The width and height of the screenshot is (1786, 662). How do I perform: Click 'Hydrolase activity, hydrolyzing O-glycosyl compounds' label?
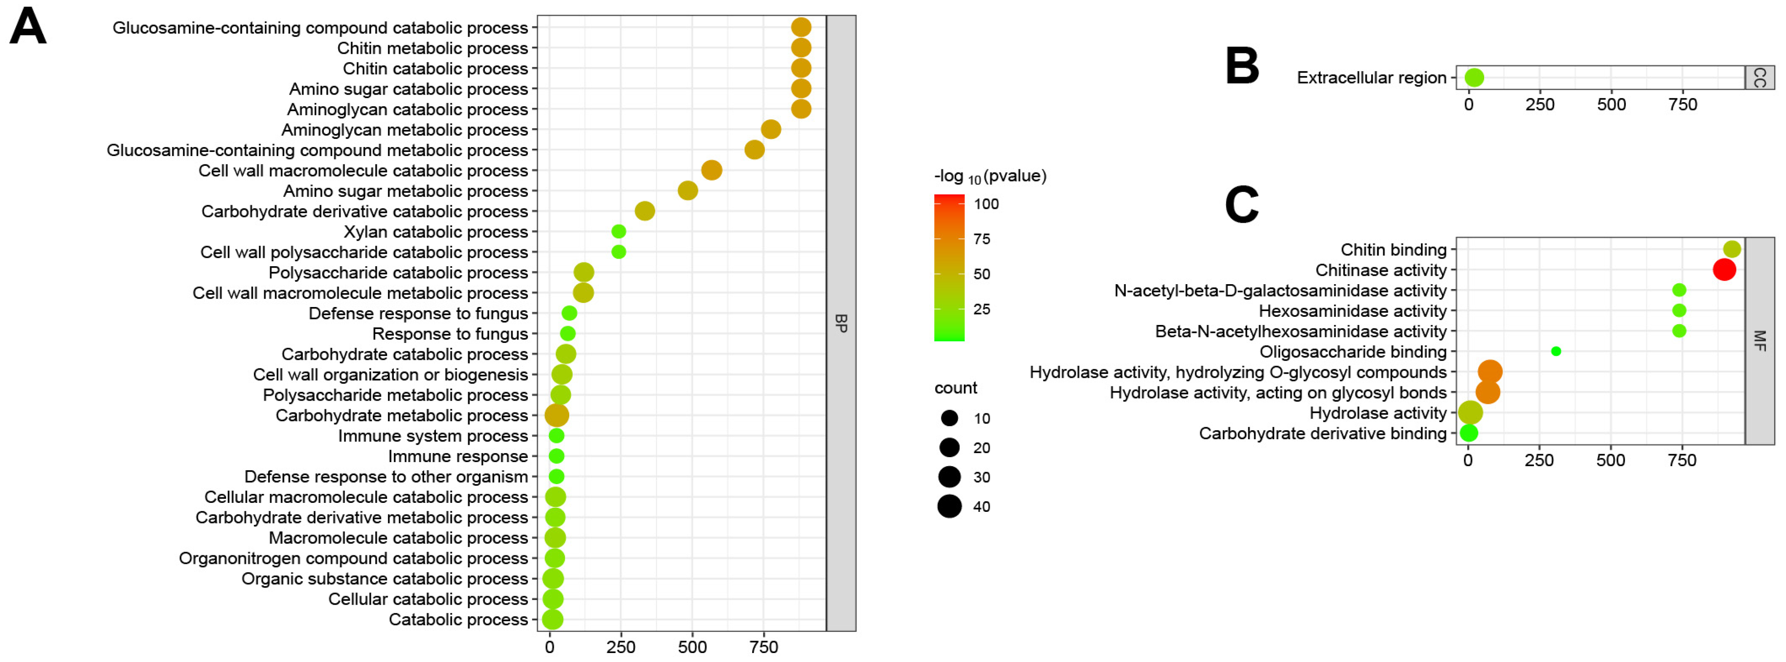tap(1238, 372)
